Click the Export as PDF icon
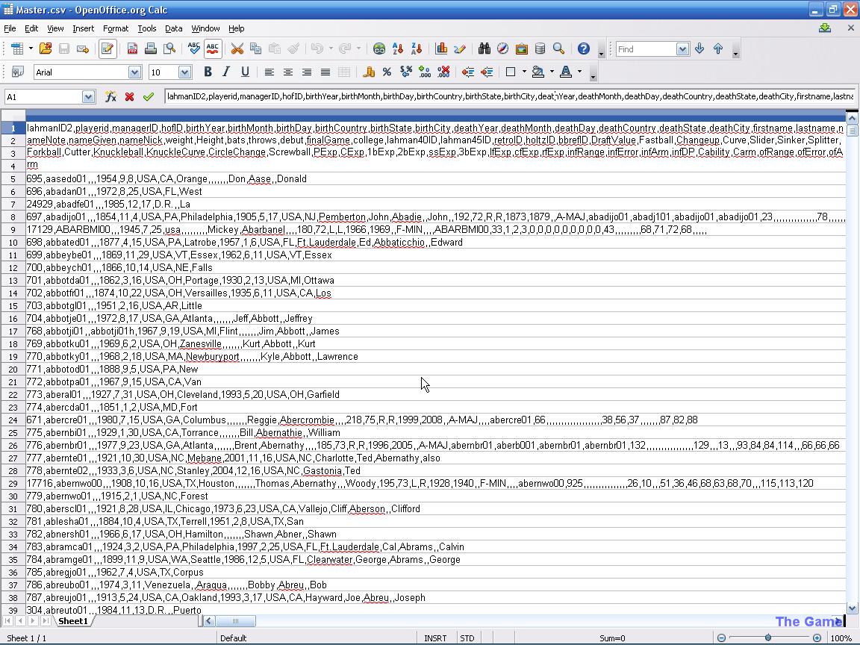 [132, 49]
